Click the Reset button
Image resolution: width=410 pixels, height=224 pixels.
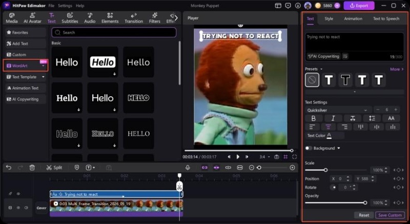364,215
